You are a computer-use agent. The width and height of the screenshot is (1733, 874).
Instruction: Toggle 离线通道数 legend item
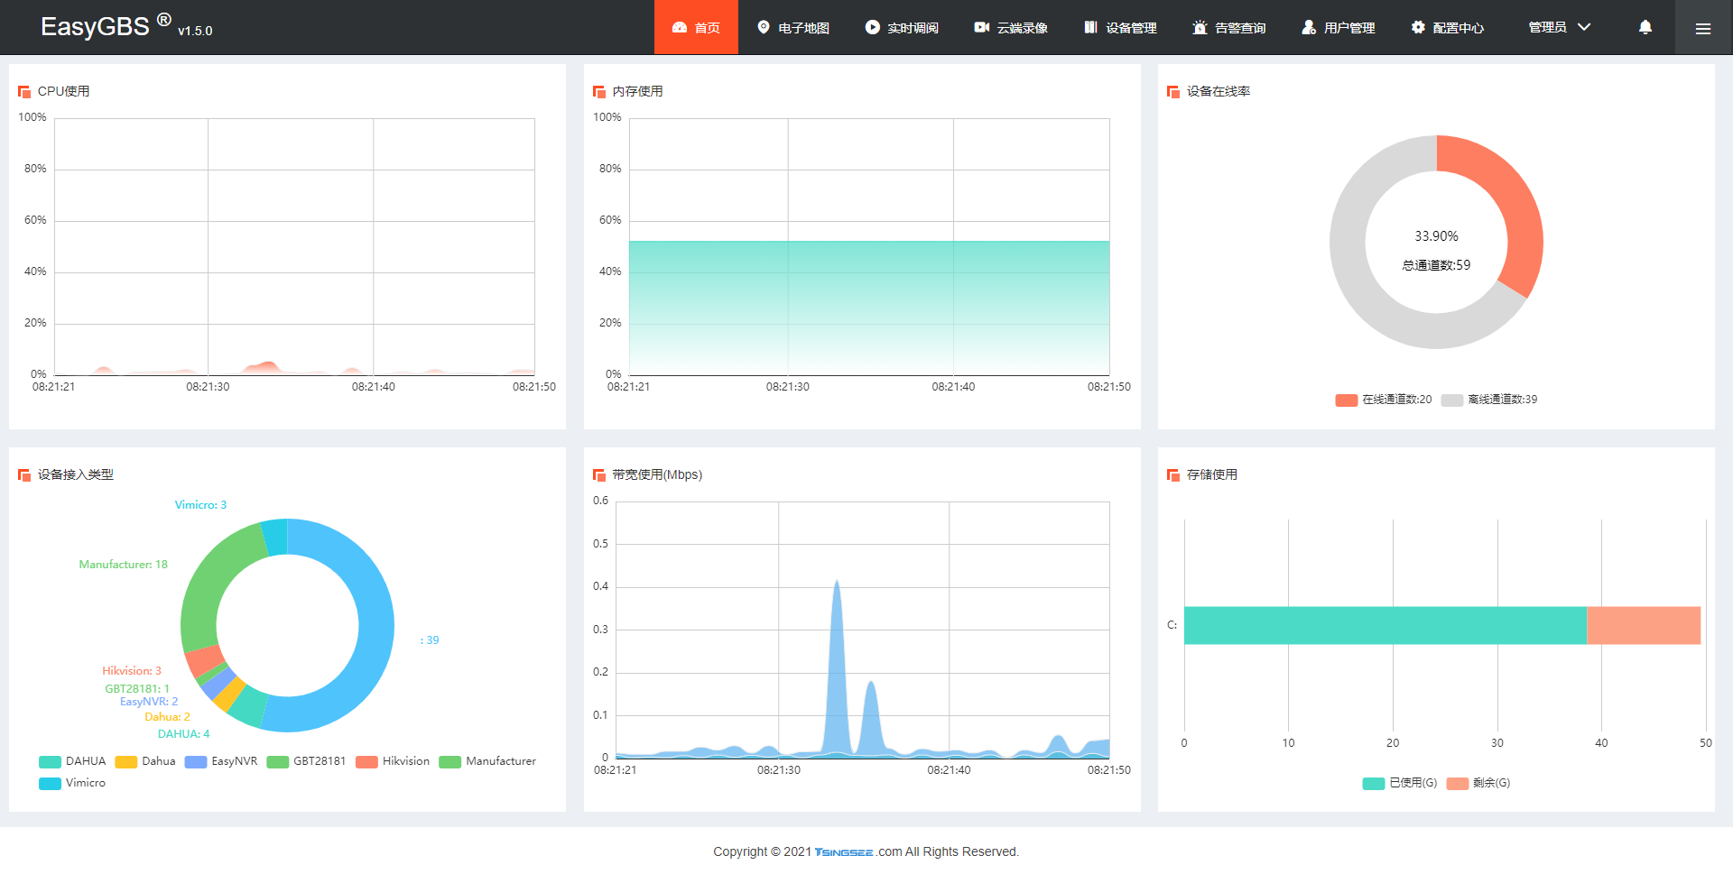point(1489,400)
